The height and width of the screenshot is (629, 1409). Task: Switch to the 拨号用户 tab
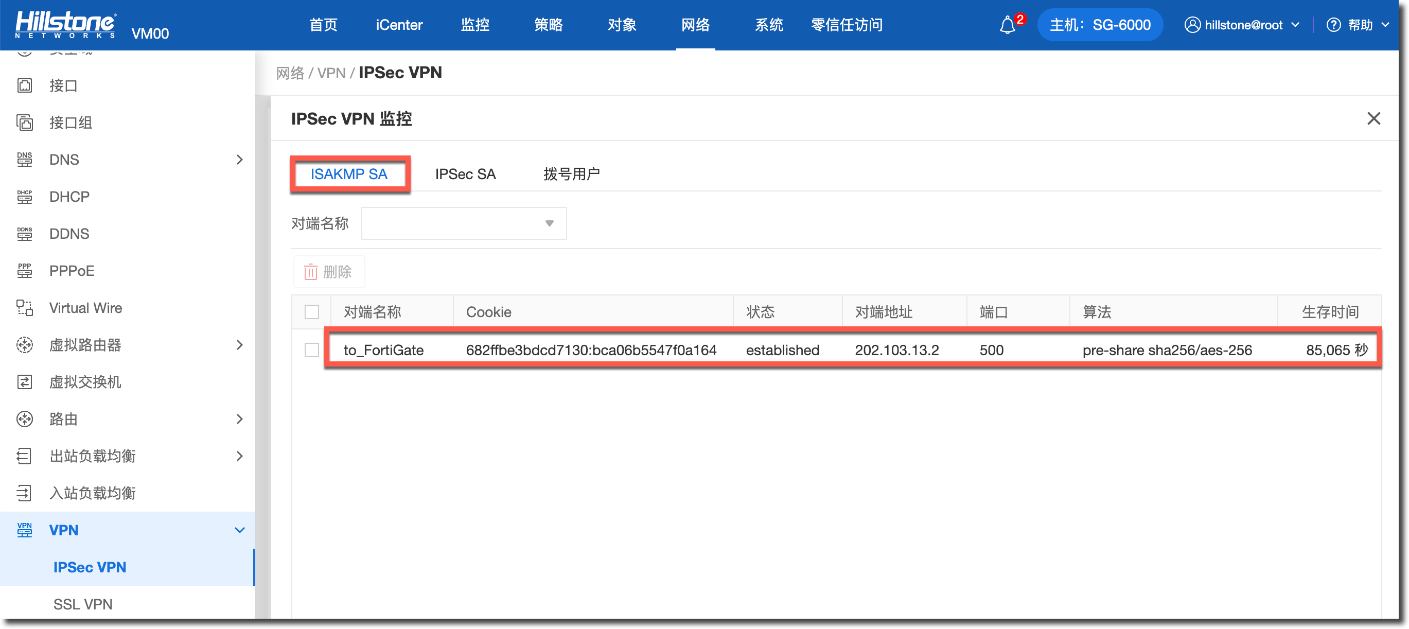[571, 174]
